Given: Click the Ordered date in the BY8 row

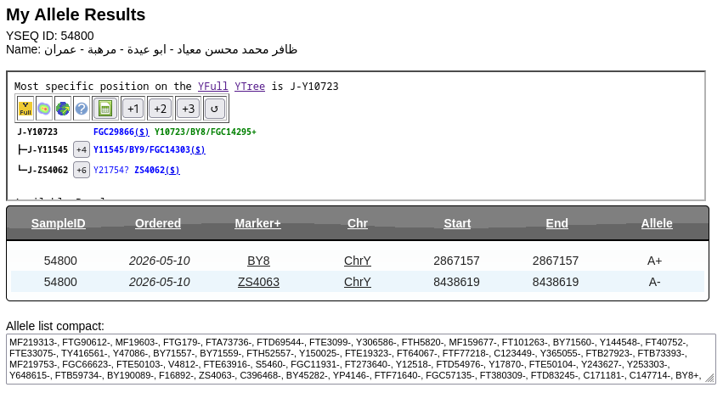Looking at the screenshot, I should [x=159, y=261].
